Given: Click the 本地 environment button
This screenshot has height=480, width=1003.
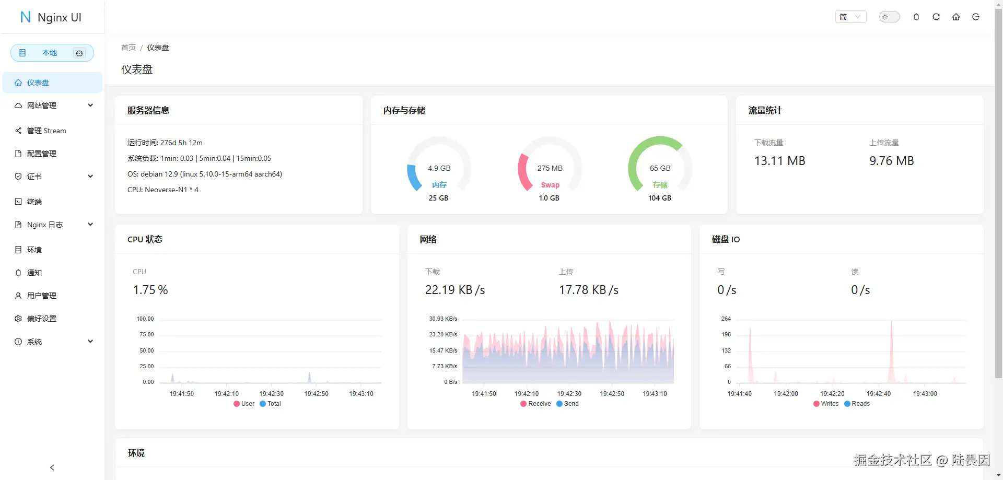Looking at the screenshot, I should [52, 53].
